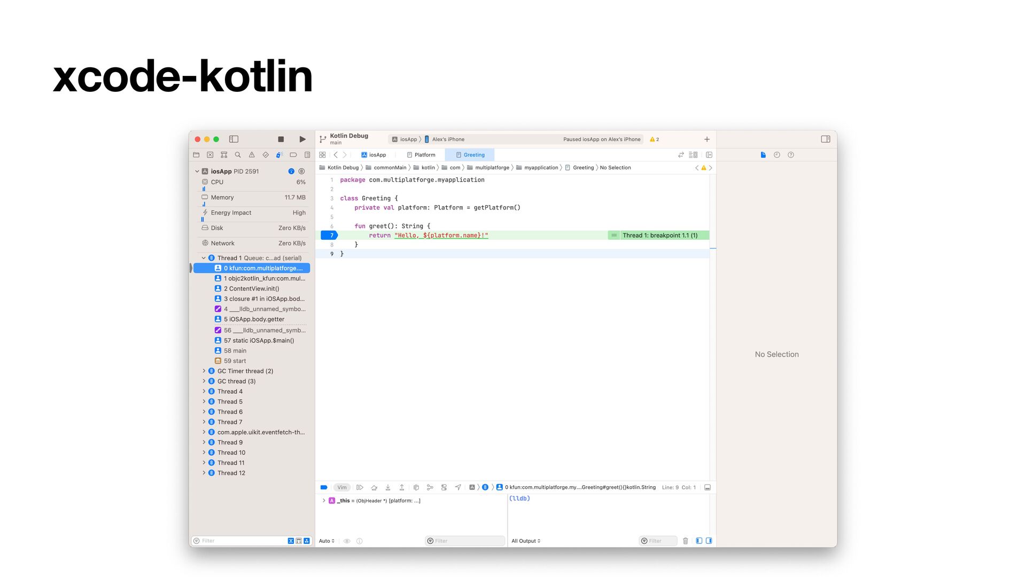Viewport: 1026px width, 577px height.
Task: Open the Auto variables scope dropdown
Action: tap(327, 541)
